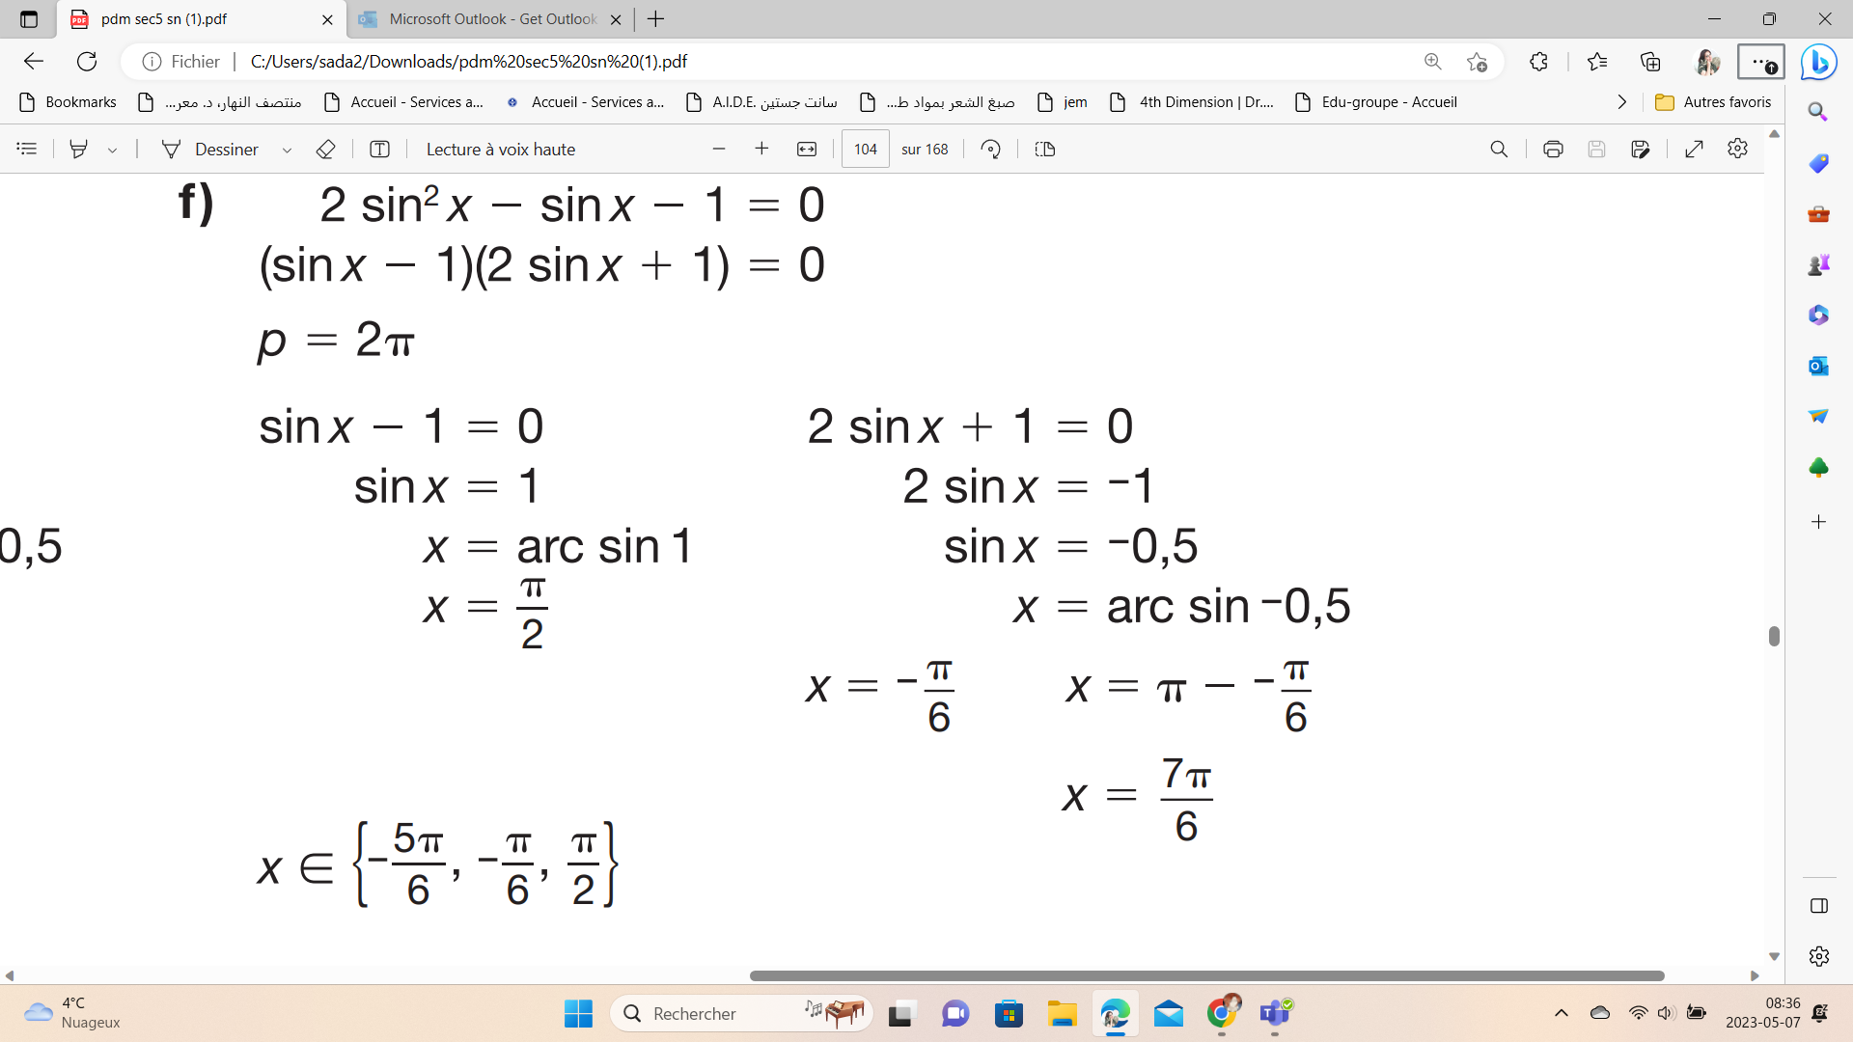The height and width of the screenshot is (1042, 1853).
Task: Enter full screen PDF mode
Action: [x=1694, y=149]
